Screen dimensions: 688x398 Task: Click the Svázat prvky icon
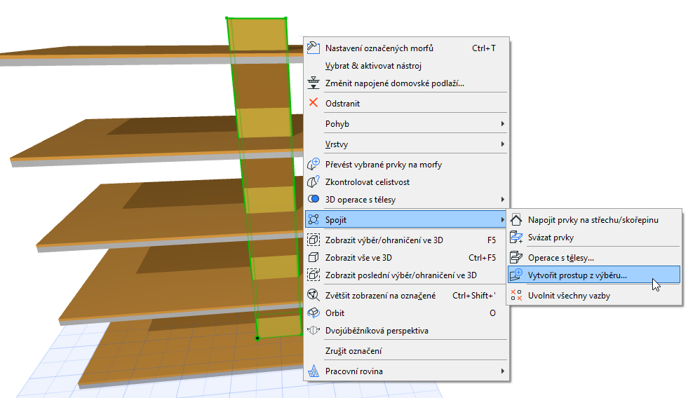(x=516, y=237)
